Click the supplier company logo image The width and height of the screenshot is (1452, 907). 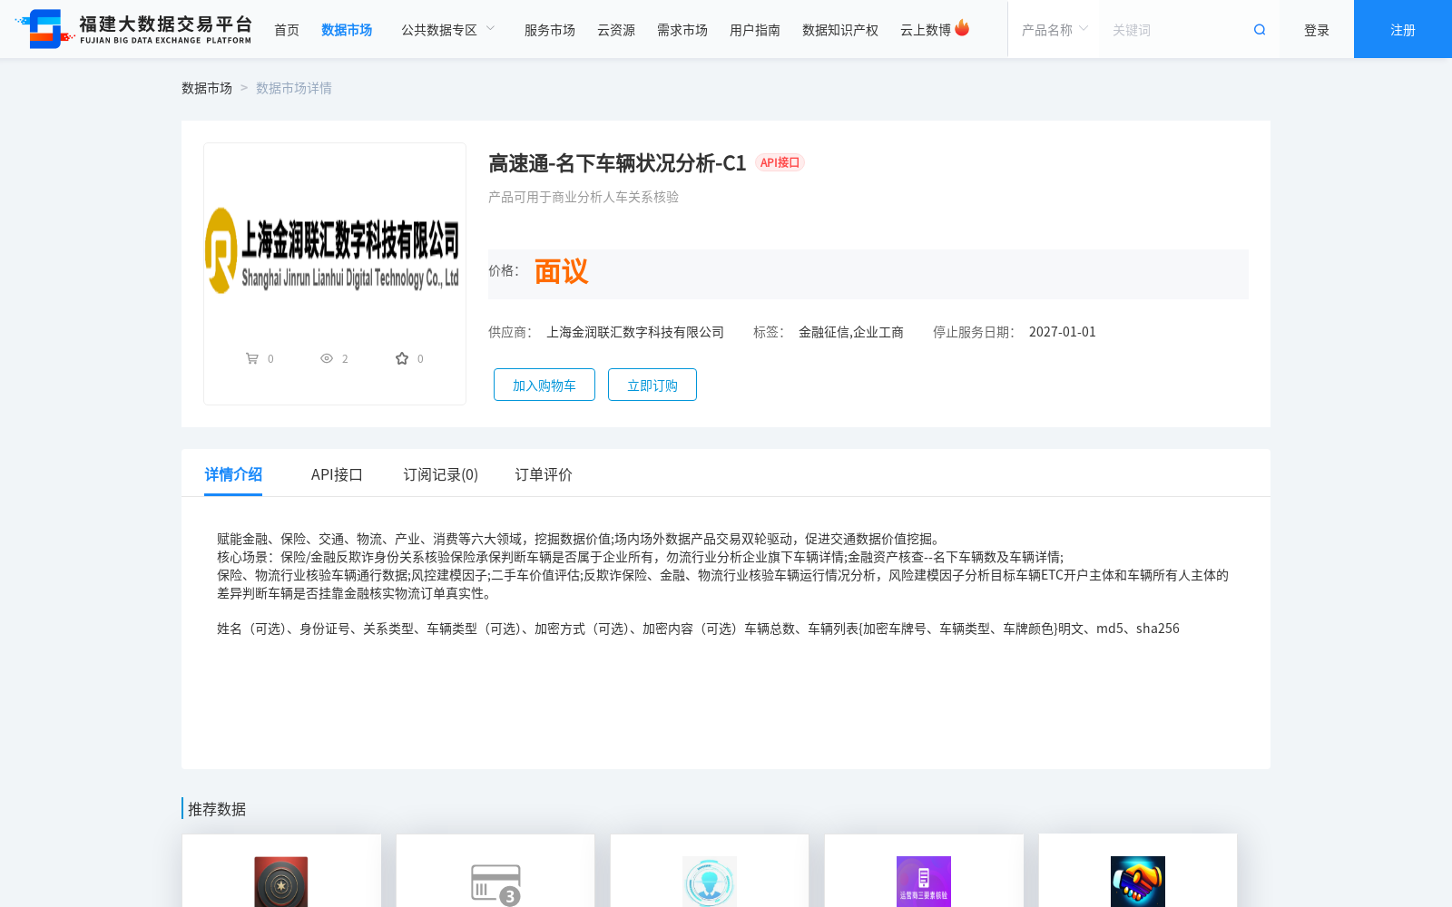click(334, 251)
